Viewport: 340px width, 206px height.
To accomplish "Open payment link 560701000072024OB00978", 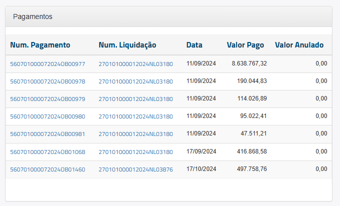I will (x=48, y=81).
